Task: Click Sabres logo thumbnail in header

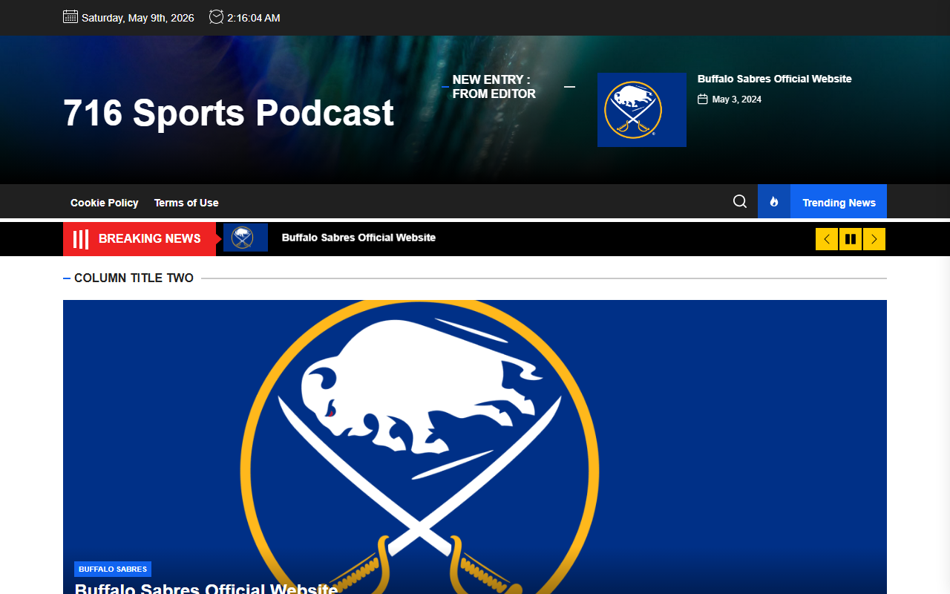Action: click(642, 110)
